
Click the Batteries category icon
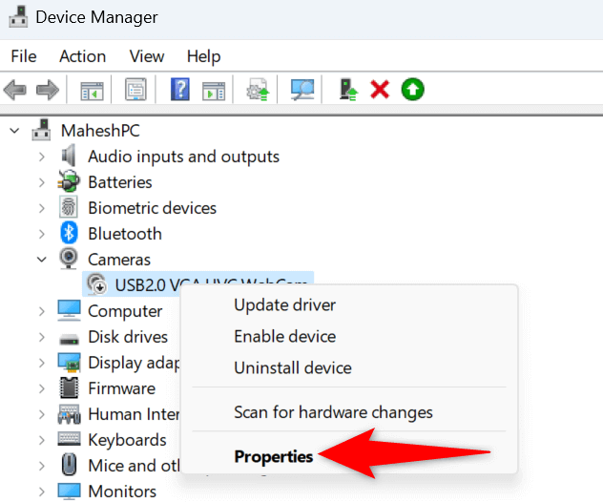tap(69, 180)
